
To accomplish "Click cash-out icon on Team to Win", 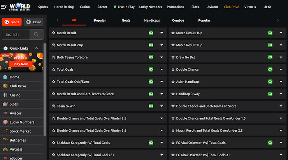I will coord(151,106).
